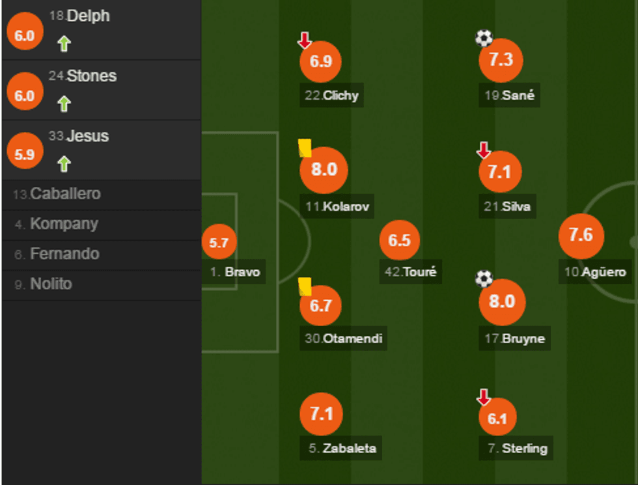Open Fernando from the unused substitutes
Screen dimensions: 638x485
(64, 254)
